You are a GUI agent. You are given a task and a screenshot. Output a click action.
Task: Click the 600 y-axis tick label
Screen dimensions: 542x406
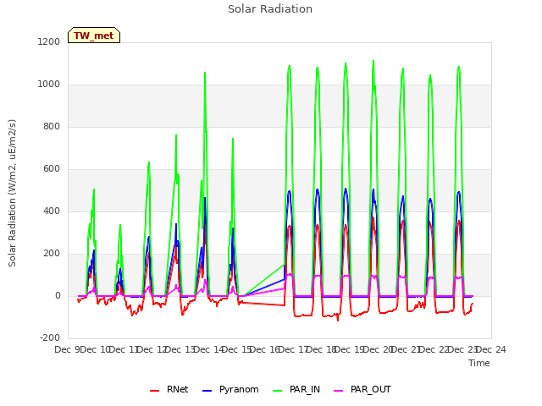pyautogui.click(x=52, y=169)
